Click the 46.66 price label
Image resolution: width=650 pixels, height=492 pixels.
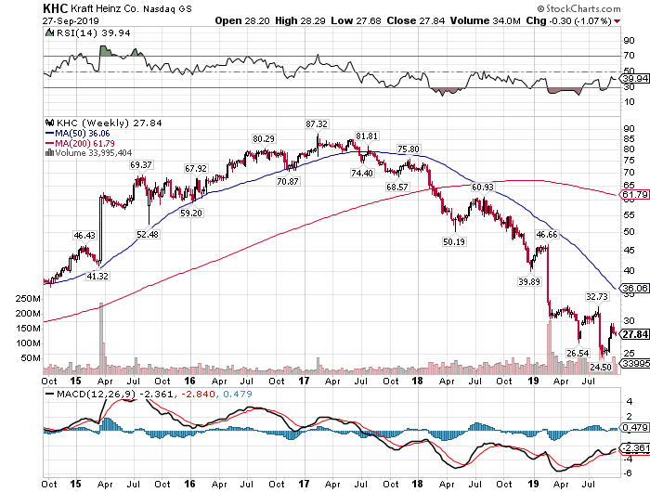point(547,235)
